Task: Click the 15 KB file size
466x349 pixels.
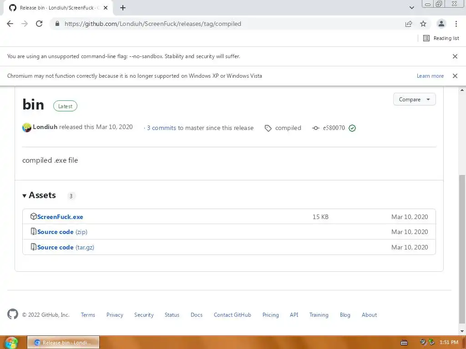Action: pos(320,217)
